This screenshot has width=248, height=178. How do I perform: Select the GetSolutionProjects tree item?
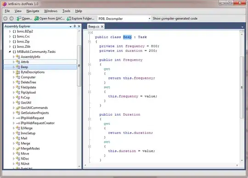[35, 113]
